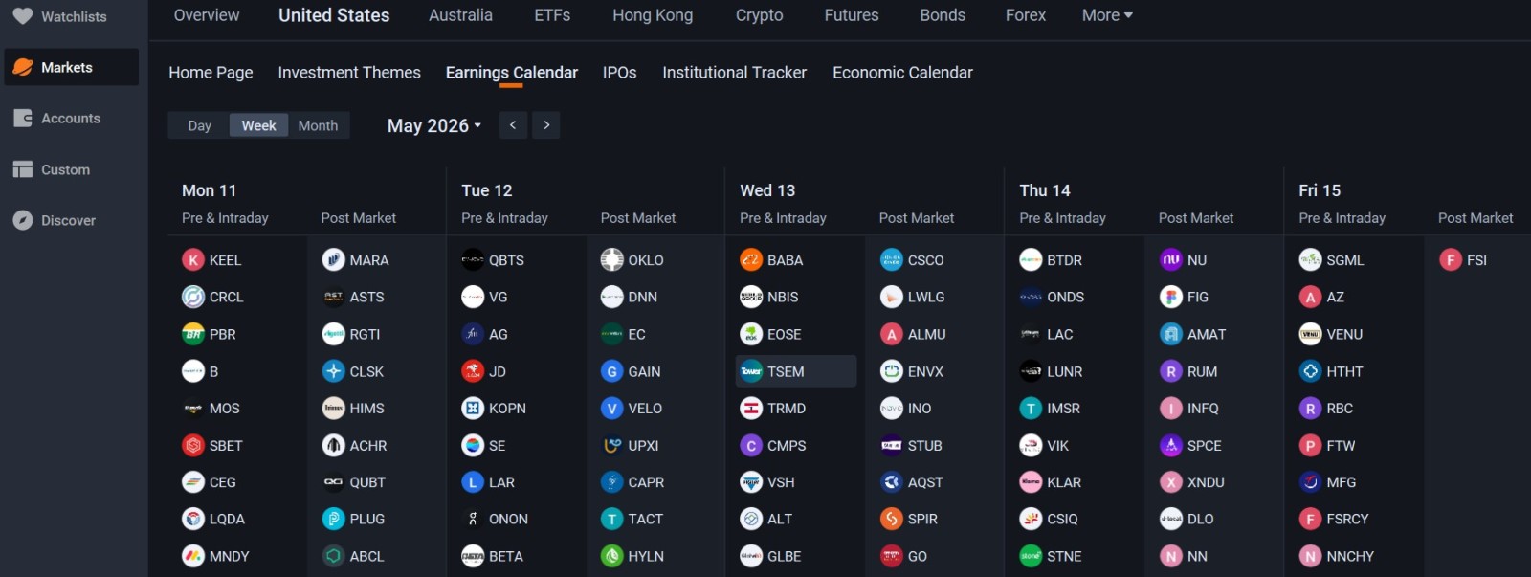
Task: Select the Earnings Calendar sub-tab
Action: tap(512, 73)
